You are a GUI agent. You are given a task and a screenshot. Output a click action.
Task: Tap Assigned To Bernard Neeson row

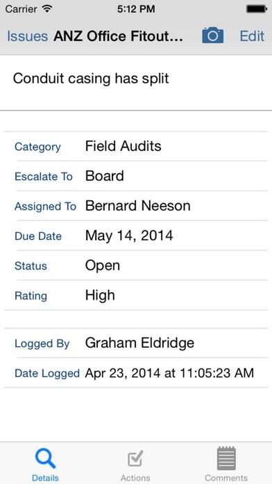tap(136, 206)
